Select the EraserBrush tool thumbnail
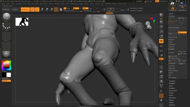Screen dimensions: 190x107 [182, 9]
